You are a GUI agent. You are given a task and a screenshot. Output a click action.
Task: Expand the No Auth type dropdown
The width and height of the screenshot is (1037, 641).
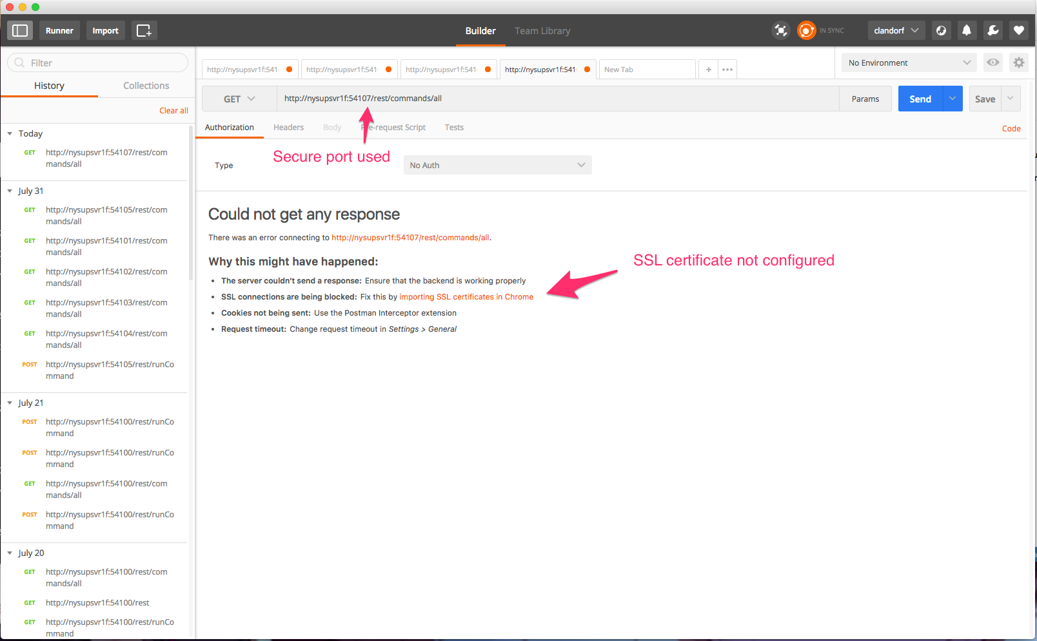coord(497,165)
